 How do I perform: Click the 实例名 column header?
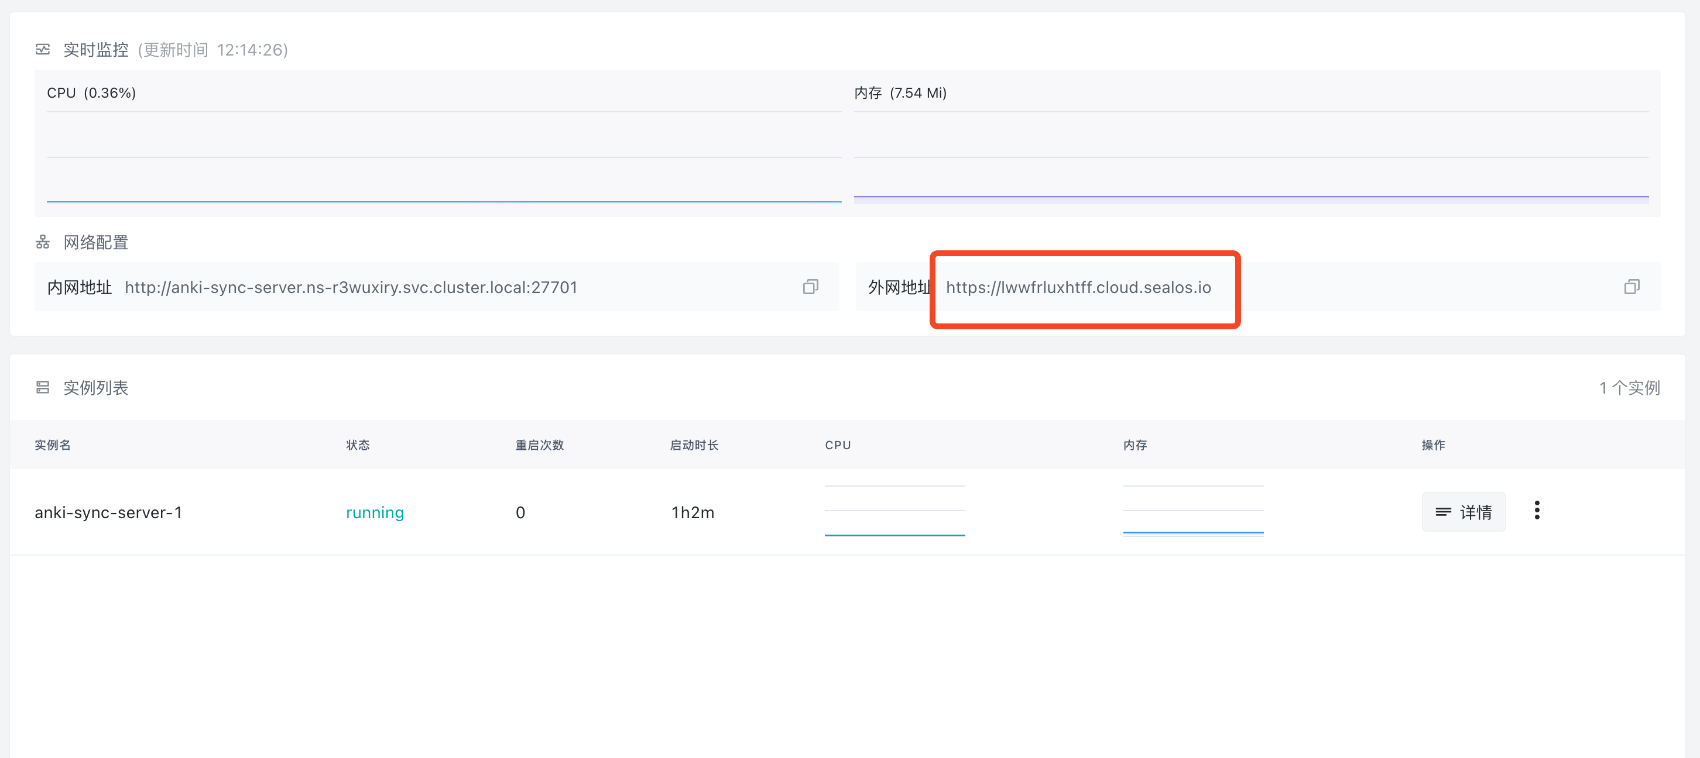(x=53, y=445)
